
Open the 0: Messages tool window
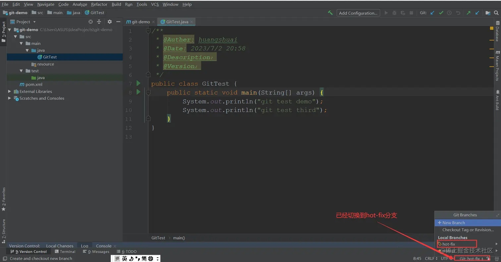click(96, 252)
